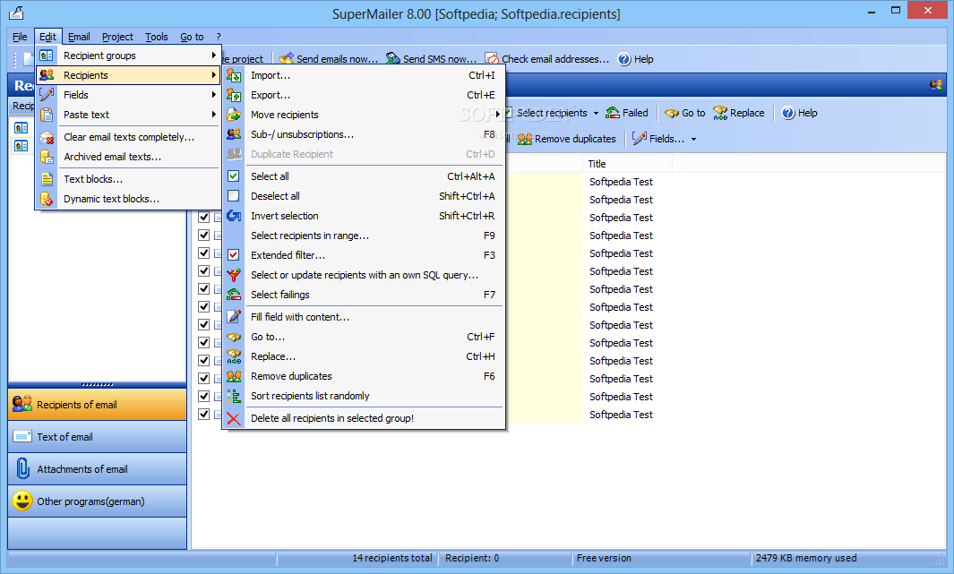Click the SQL query funnel icon
The image size is (954, 574).
point(234,275)
